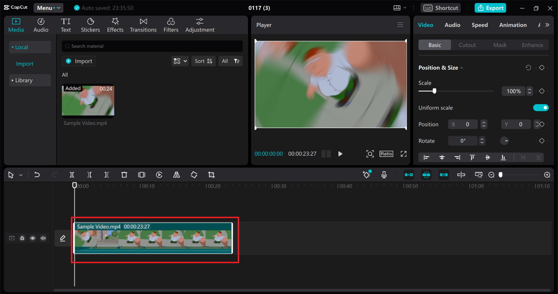Select the Import link in sidebar
This screenshot has width=558, height=294.
tap(24, 64)
